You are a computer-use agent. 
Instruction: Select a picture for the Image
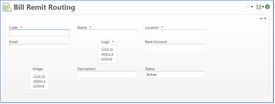point(39,81)
